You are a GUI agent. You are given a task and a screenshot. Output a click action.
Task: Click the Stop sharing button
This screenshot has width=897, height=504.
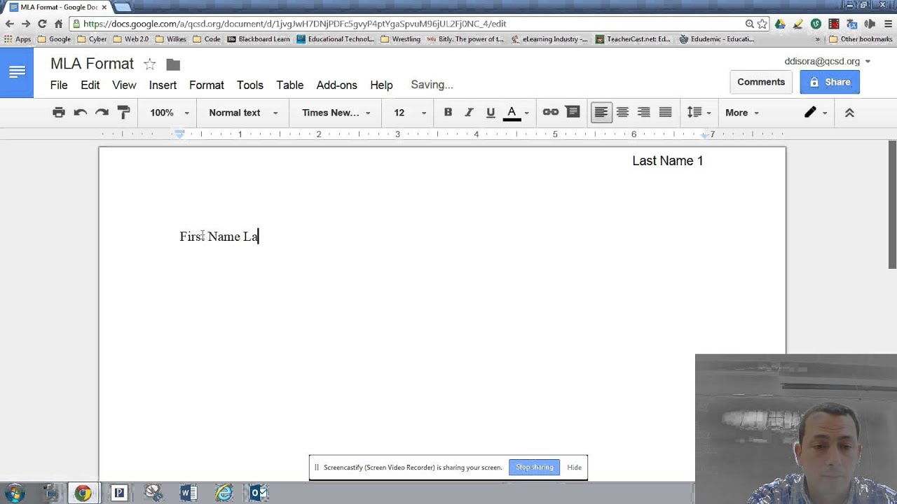[x=535, y=467]
